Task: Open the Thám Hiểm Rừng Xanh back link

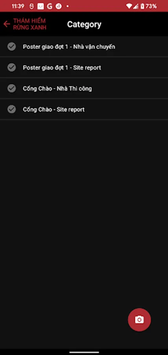Action: (x=30, y=24)
